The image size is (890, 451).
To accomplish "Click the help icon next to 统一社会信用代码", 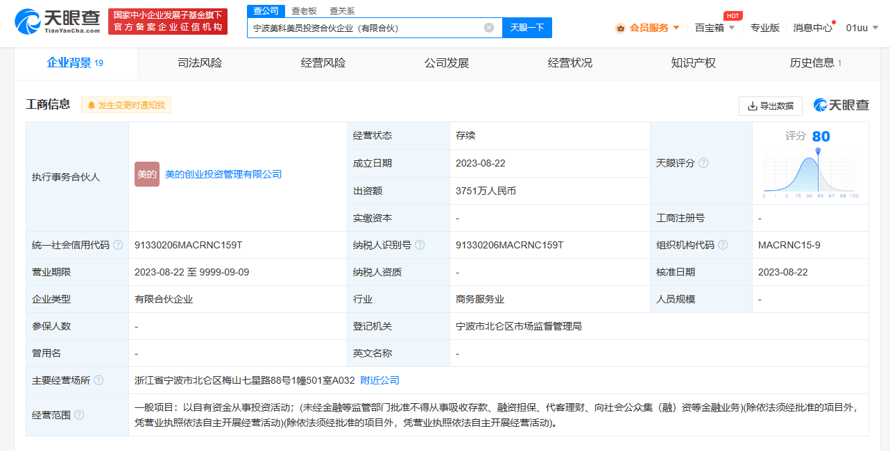I will [118, 245].
